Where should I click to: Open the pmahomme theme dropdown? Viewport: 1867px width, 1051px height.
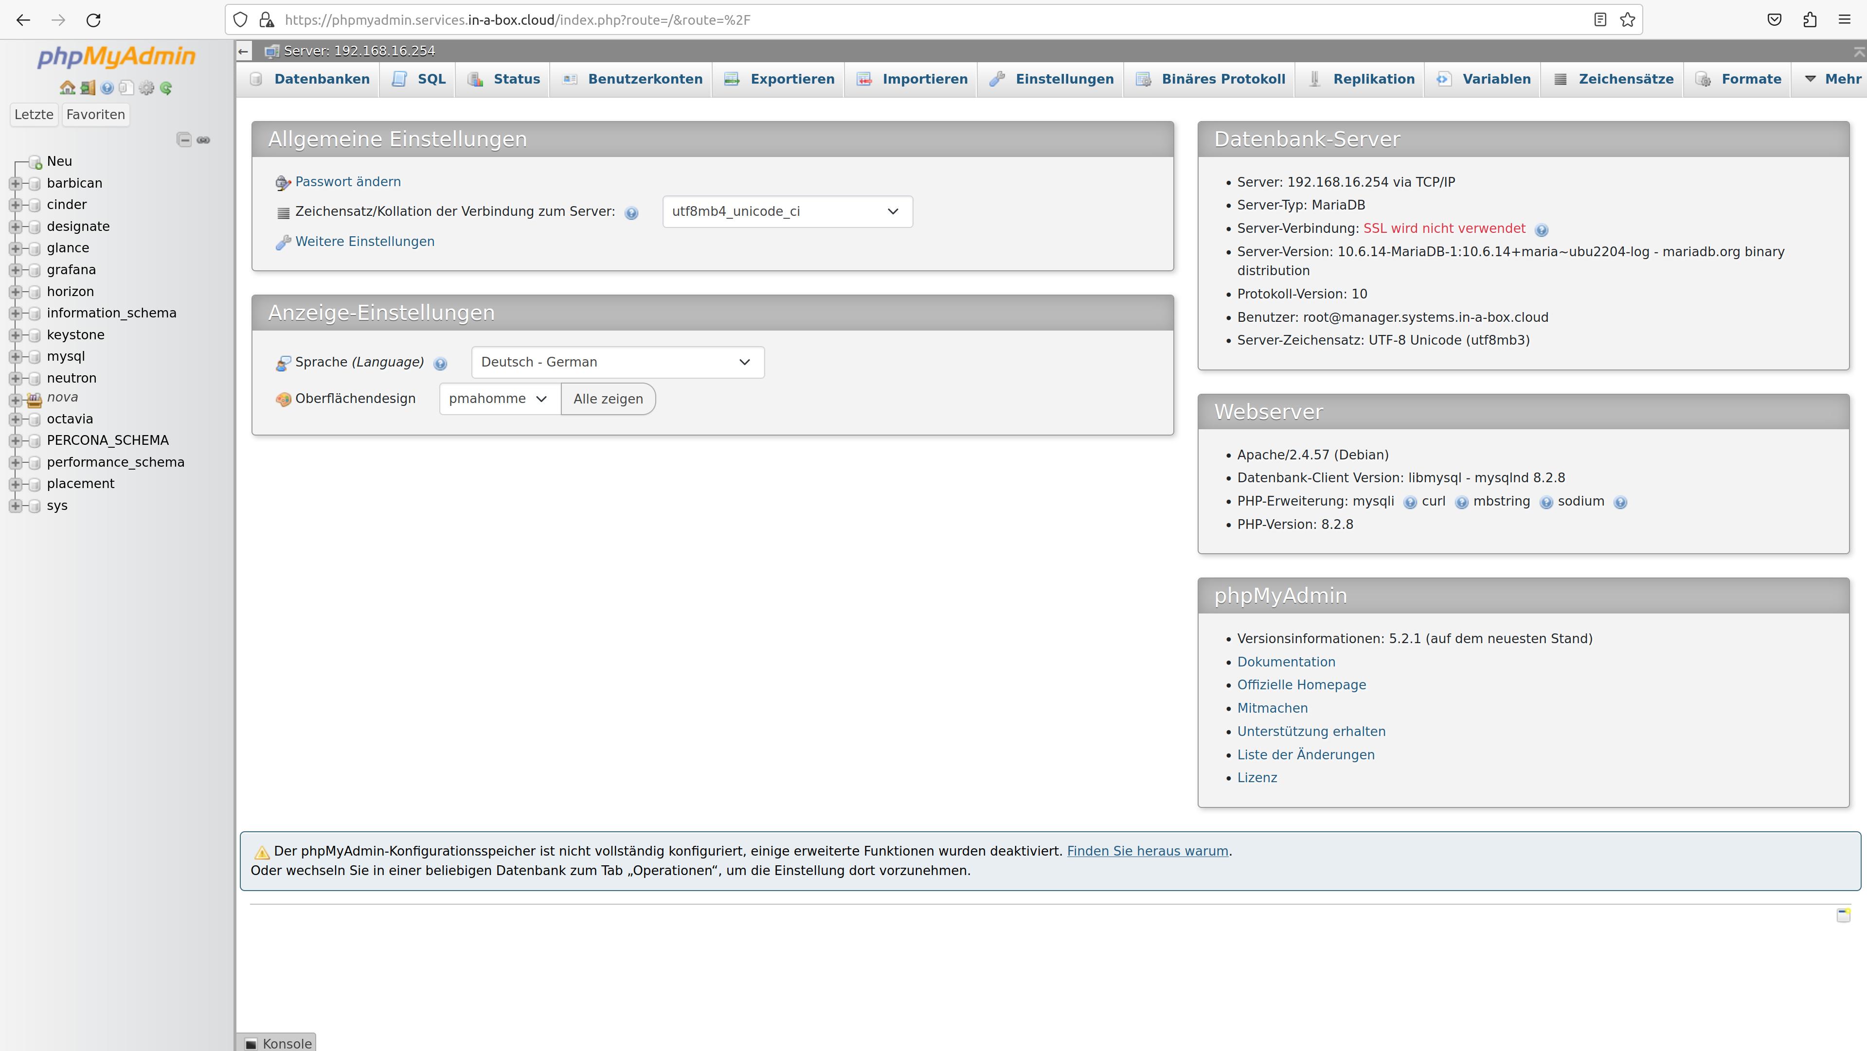pos(500,399)
